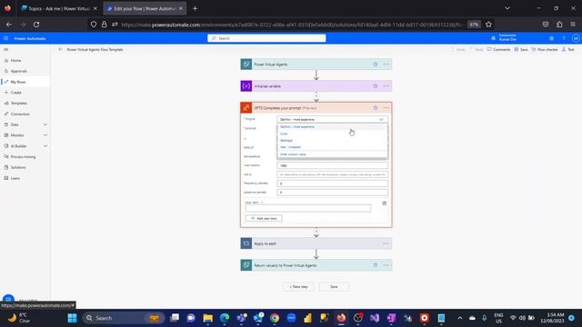Expand the AI Builder section chevron
The width and height of the screenshot is (582, 327).
pyautogui.click(x=45, y=146)
